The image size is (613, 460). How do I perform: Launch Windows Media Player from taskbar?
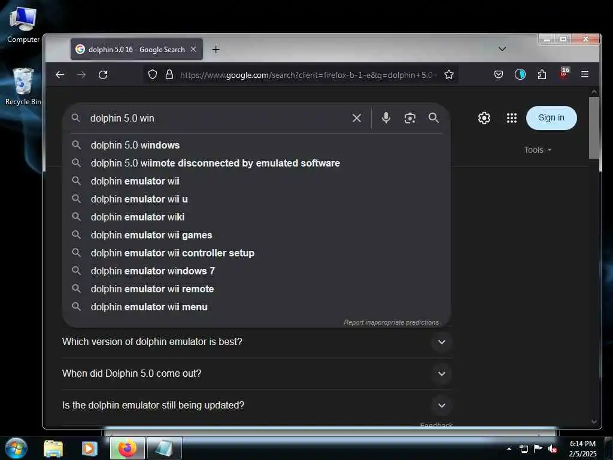coord(90,448)
